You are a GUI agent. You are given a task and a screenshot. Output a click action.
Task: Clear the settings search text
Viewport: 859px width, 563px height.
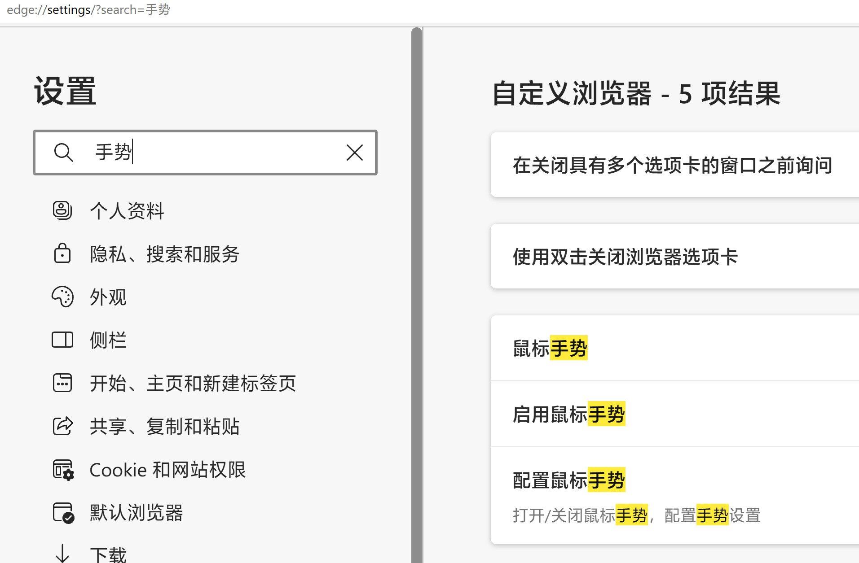tap(355, 153)
